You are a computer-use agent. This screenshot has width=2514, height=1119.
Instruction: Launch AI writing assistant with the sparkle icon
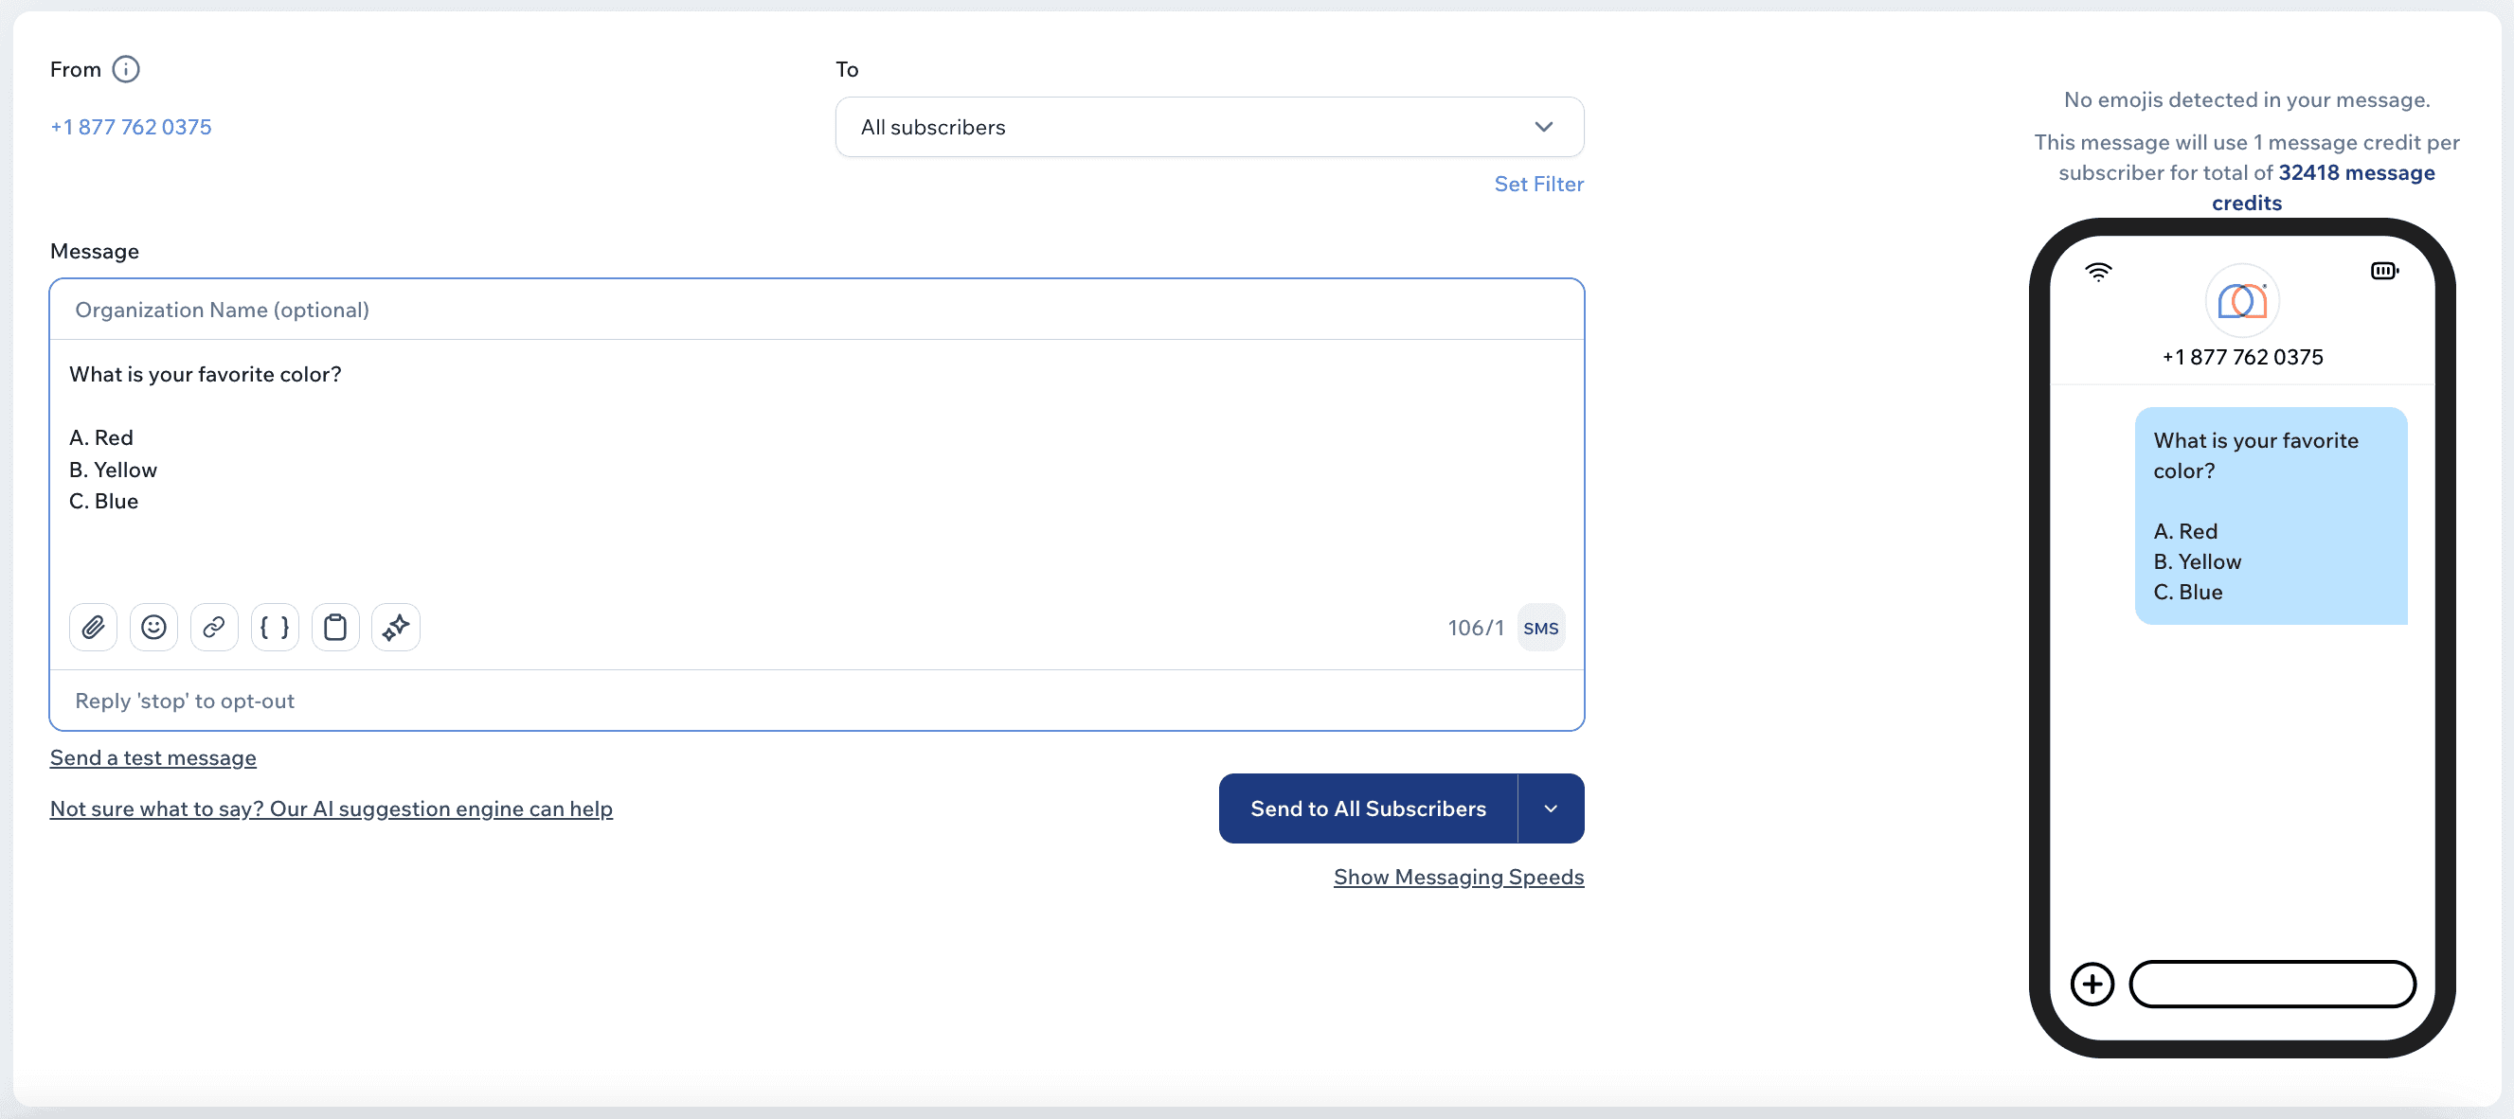point(396,628)
